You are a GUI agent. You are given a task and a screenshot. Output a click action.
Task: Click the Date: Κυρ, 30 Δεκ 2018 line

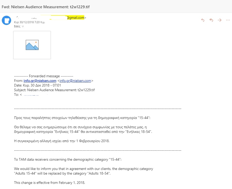[37, 85]
